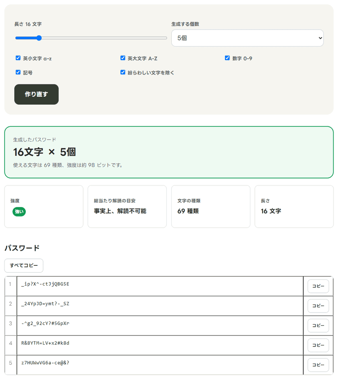Click password text -^g2_92cY?#5GpXr

[x=45, y=323]
